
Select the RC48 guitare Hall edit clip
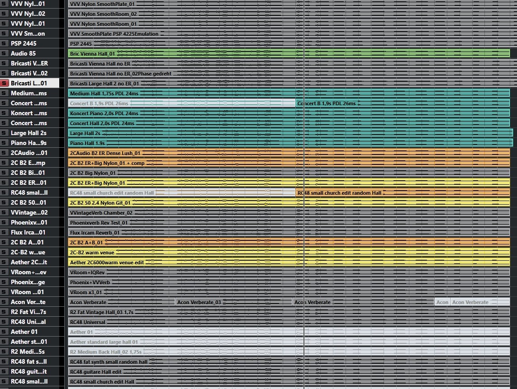(226, 372)
